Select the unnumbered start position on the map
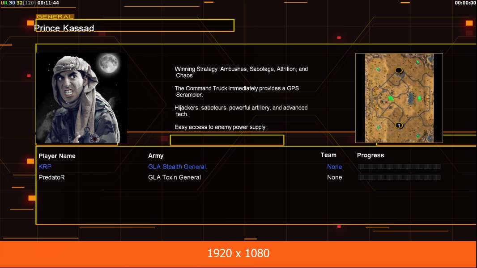 click(x=399, y=71)
